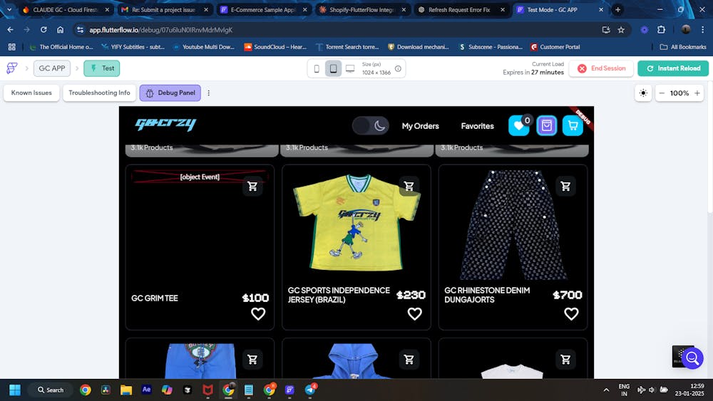Image resolution: width=713 pixels, height=401 pixels.
Task: Decrease zoom with the minus icon
Action: pos(662,93)
